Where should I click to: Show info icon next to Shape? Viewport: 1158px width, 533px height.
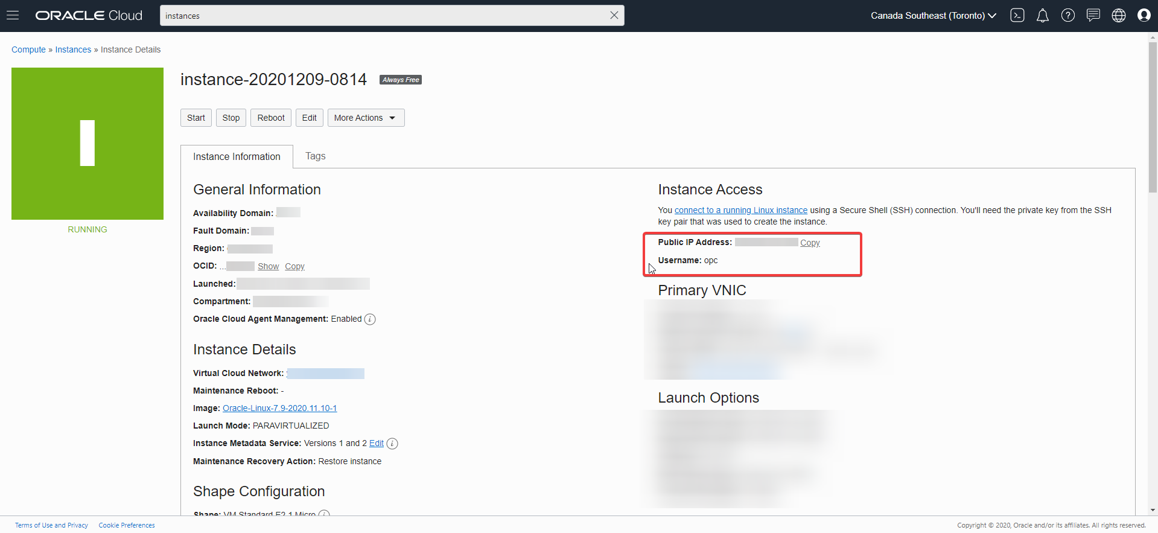tap(324, 514)
